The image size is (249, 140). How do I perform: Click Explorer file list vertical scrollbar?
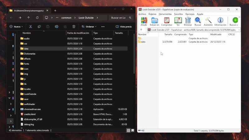[x=134, y=54]
